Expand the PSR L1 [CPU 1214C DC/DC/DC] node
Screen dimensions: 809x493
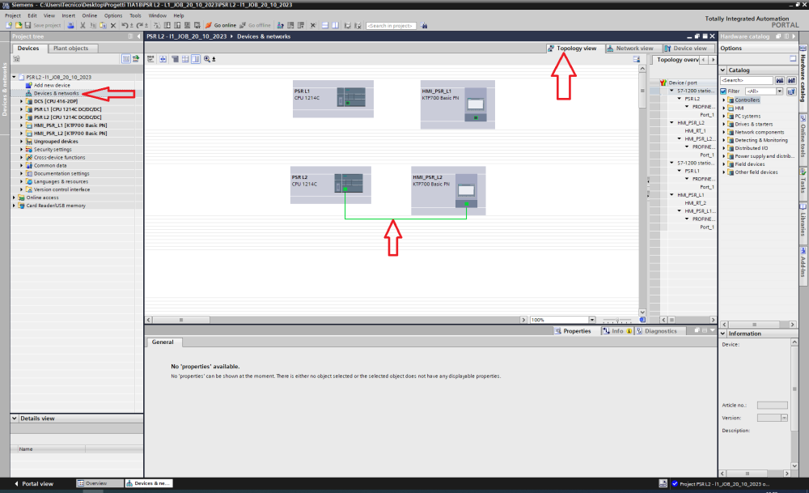click(21, 109)
